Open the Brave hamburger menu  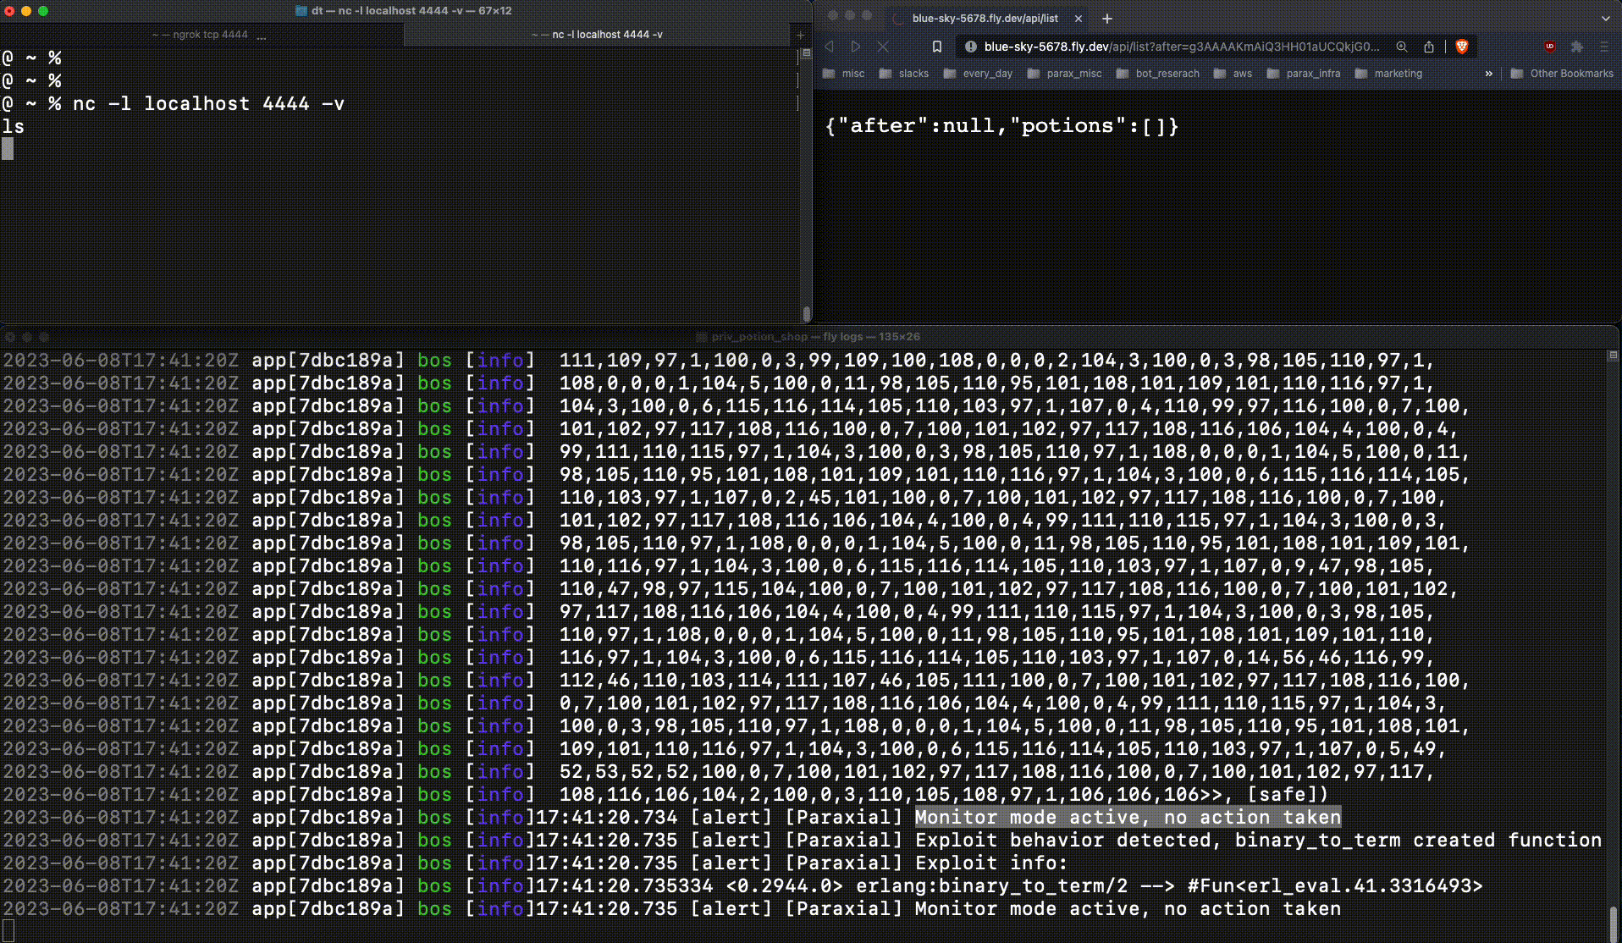(1603, 47)
